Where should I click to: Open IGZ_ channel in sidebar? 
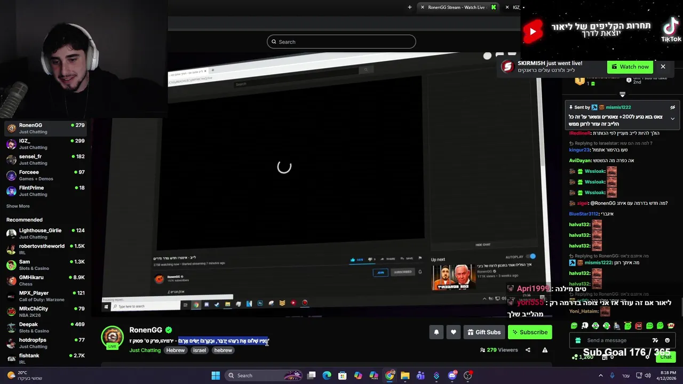[45, 144]
